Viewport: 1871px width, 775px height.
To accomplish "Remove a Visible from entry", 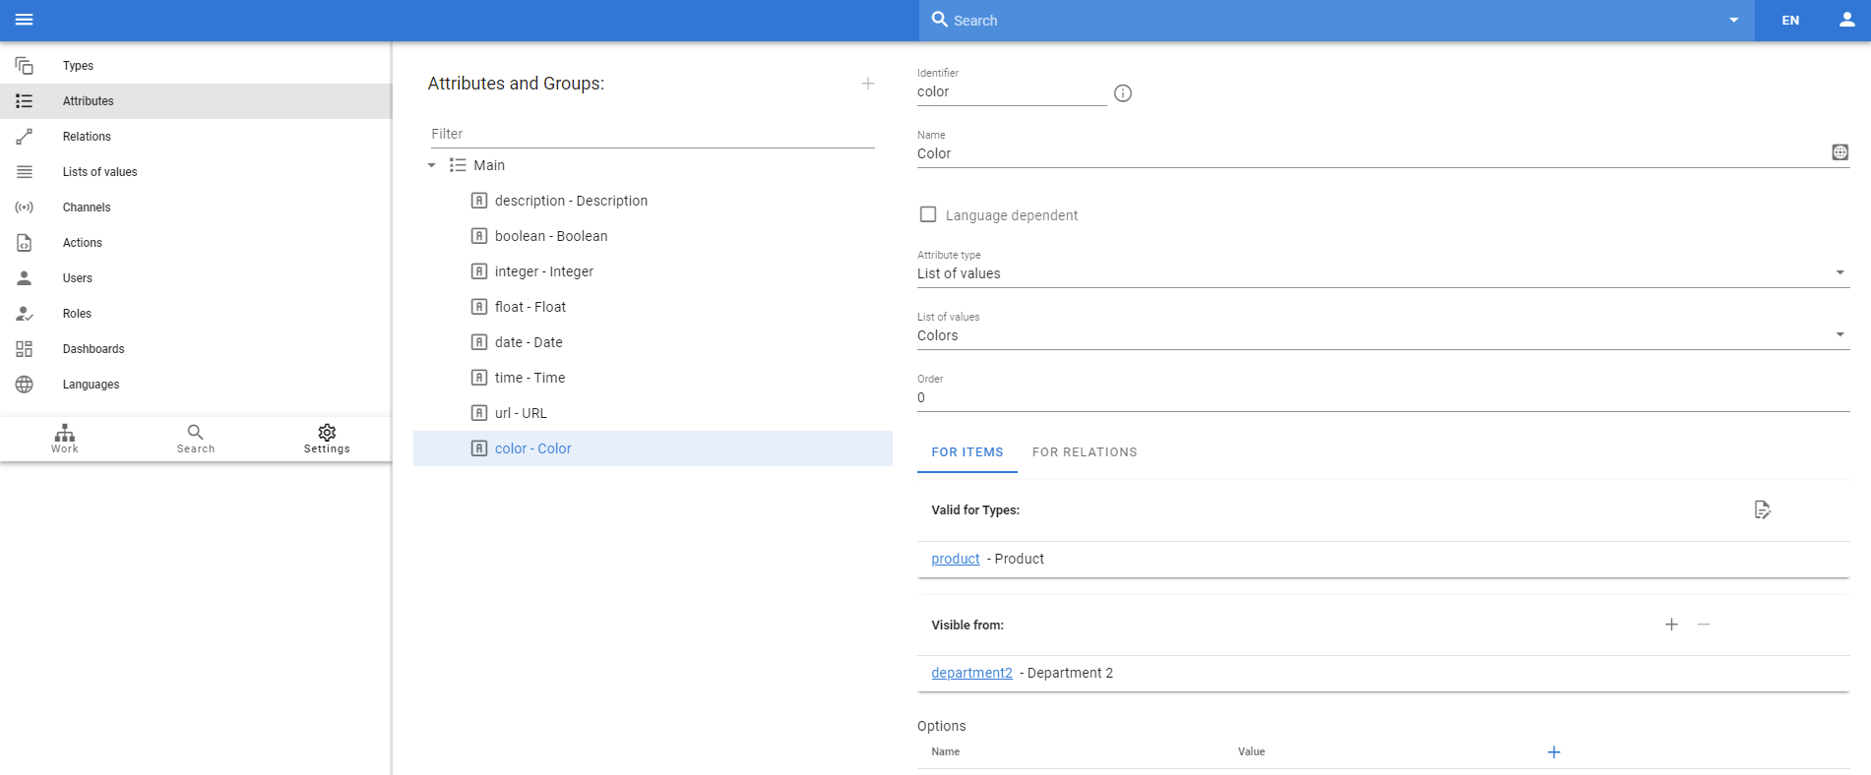I will point(1704,625).
